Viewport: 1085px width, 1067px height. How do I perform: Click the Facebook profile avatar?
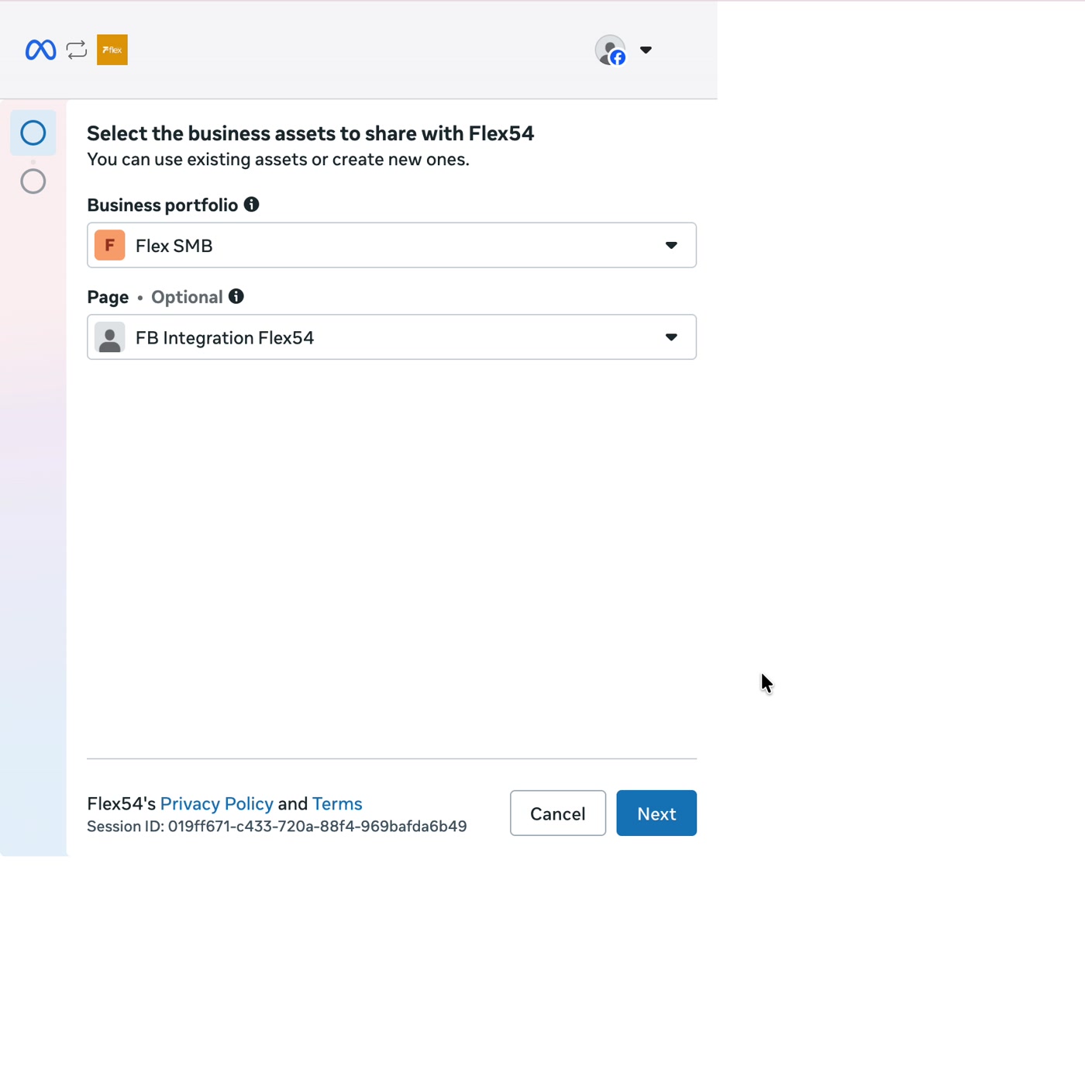[611, 50]
